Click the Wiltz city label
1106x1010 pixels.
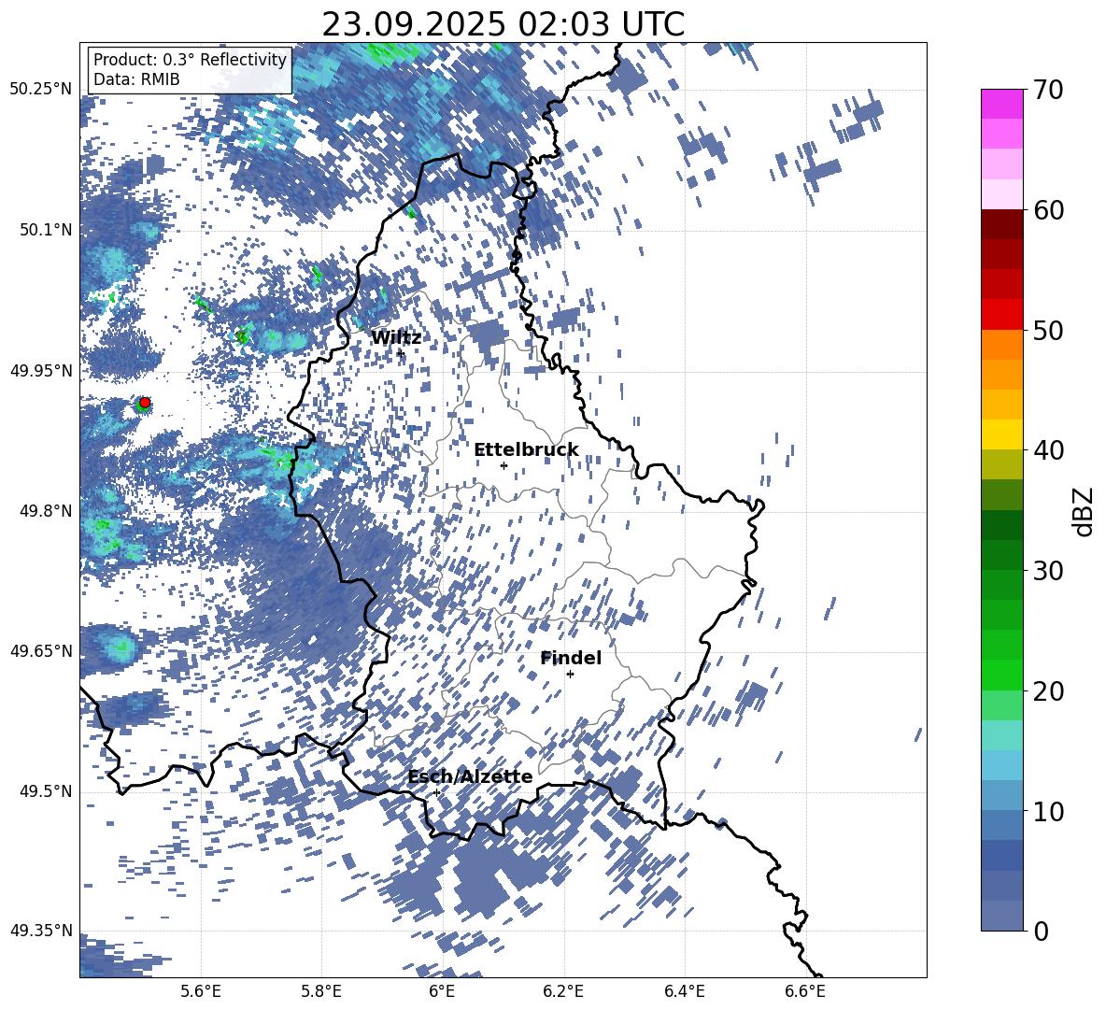tap(396, 338)
